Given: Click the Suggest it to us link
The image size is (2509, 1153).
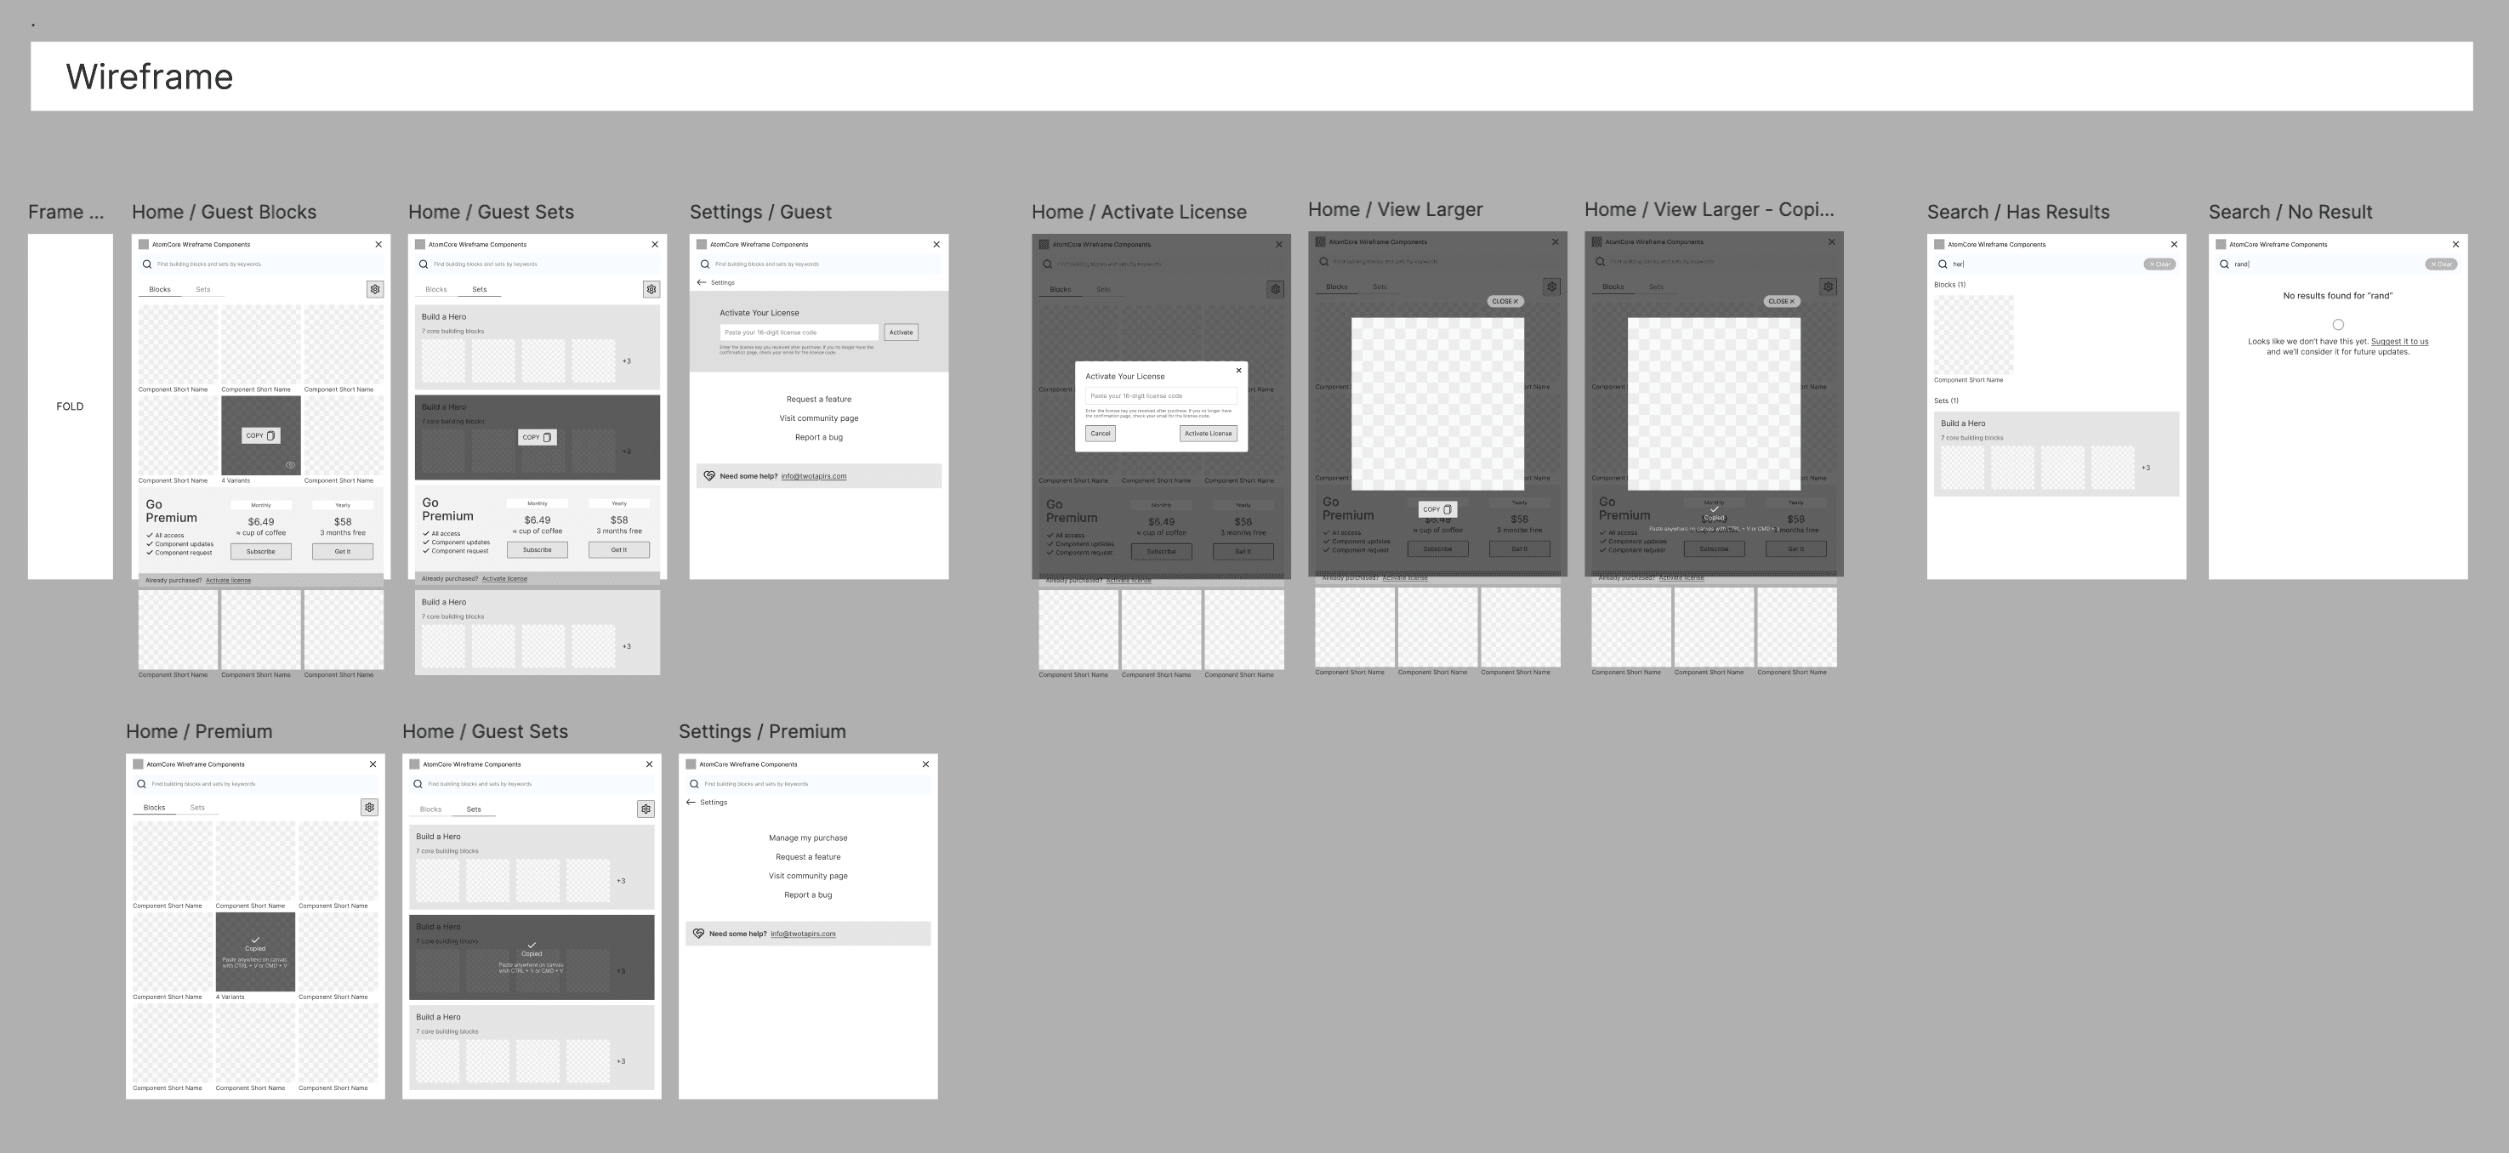Looking at the screenshot, I should (x=2399, y=342).
